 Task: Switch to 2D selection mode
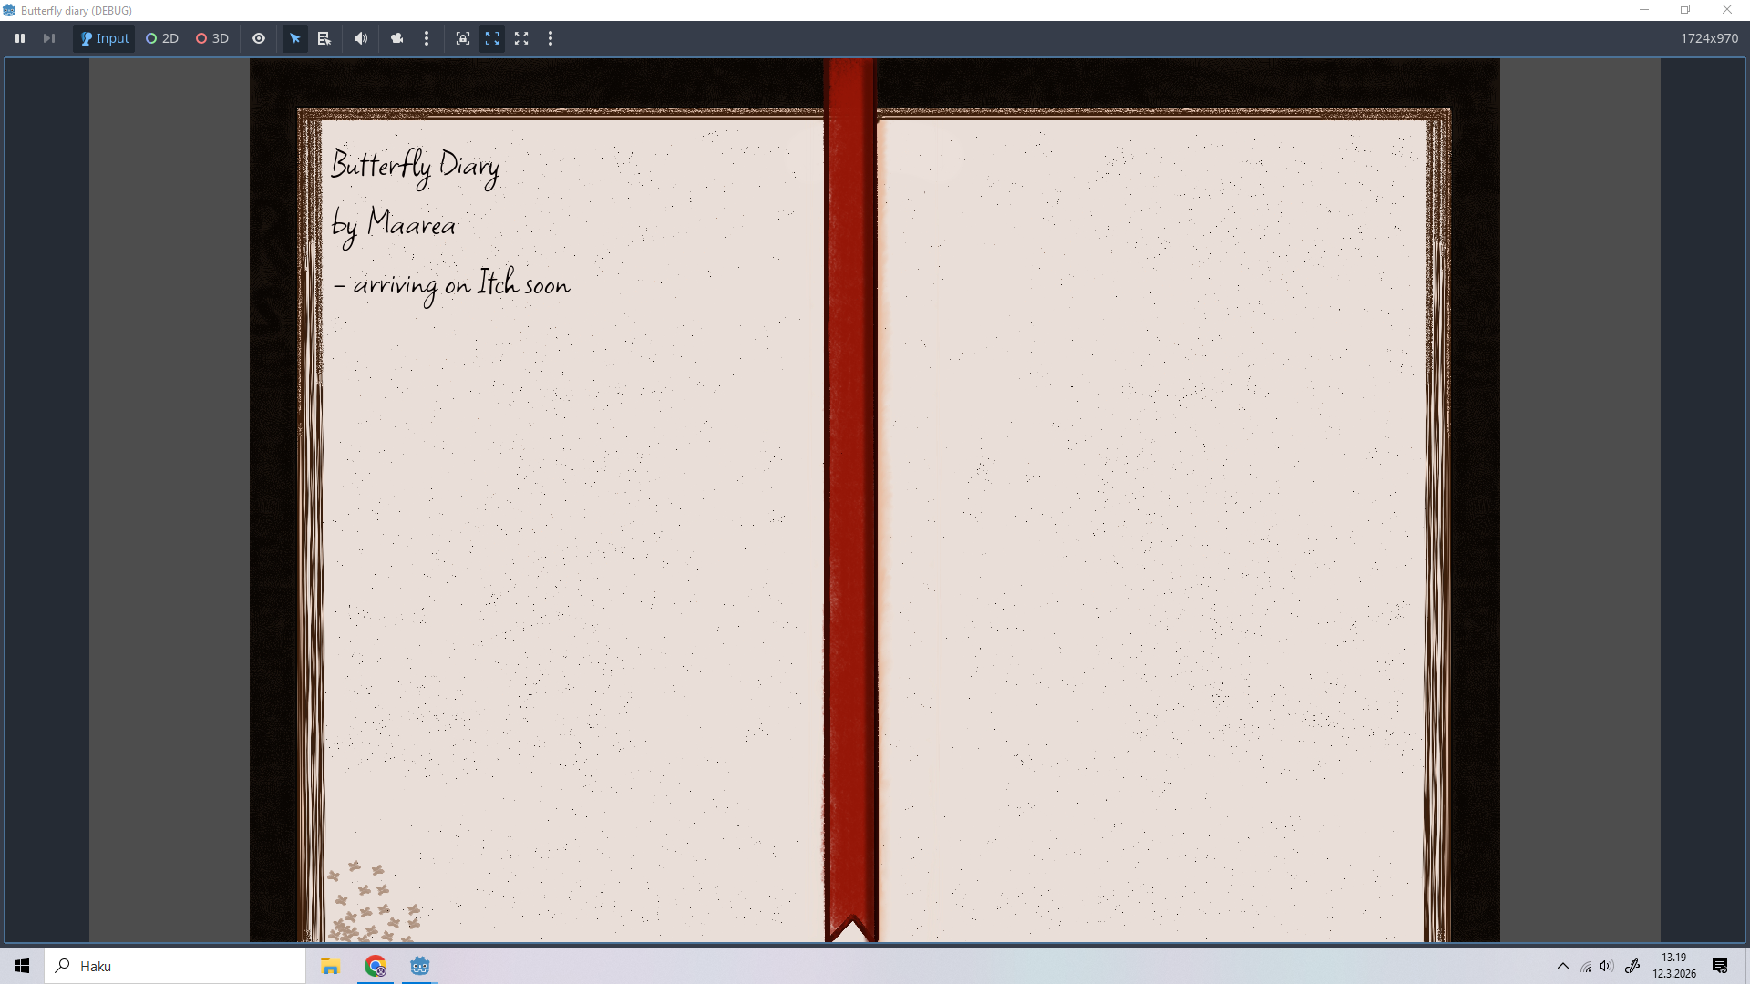click(162, 38)
